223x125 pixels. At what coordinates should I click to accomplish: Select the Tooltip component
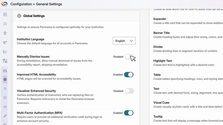tap(158, 116)
